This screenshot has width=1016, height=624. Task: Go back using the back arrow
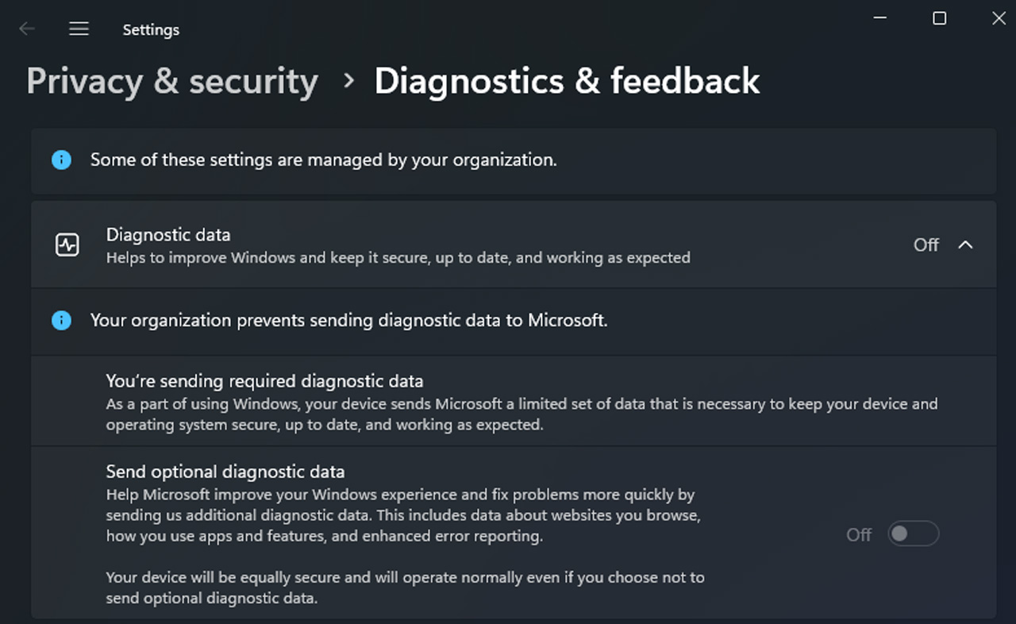(27, 29)
